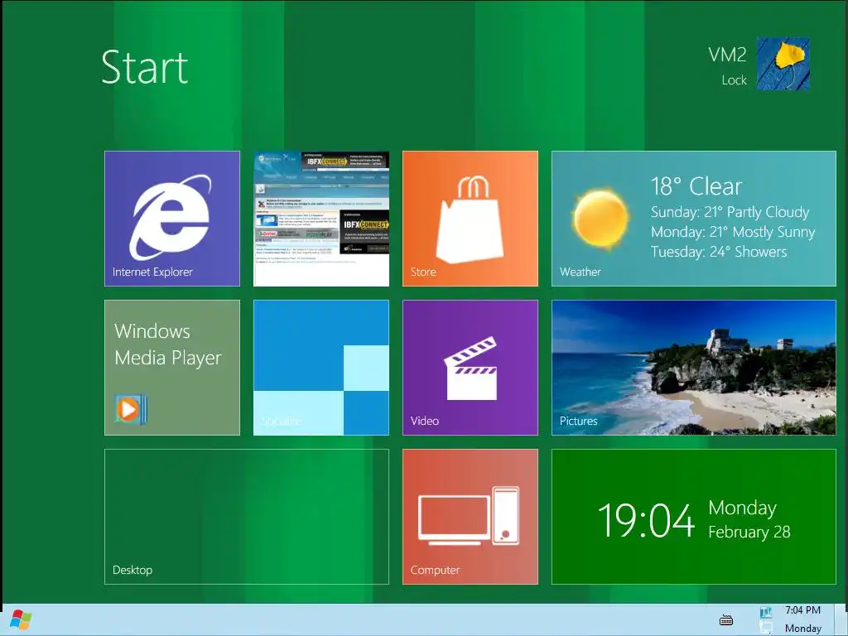Click the '19:04' time on clock tile

point(646,520)
